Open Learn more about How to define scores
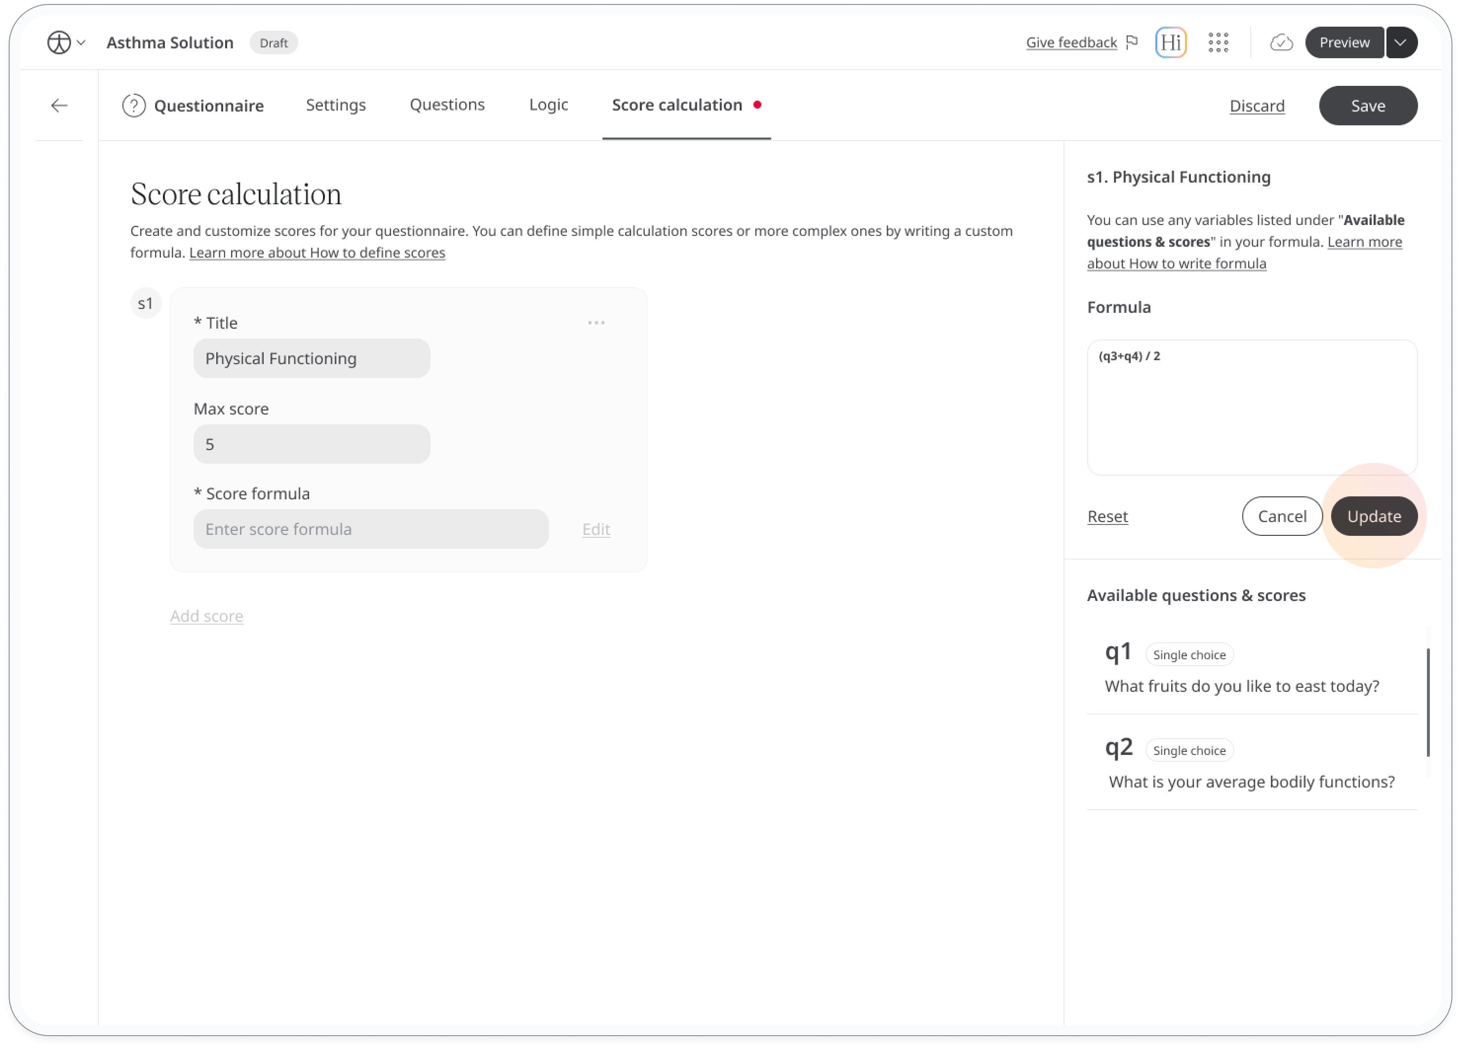Screen dimensions: 1460x1048 pos(317,252)
